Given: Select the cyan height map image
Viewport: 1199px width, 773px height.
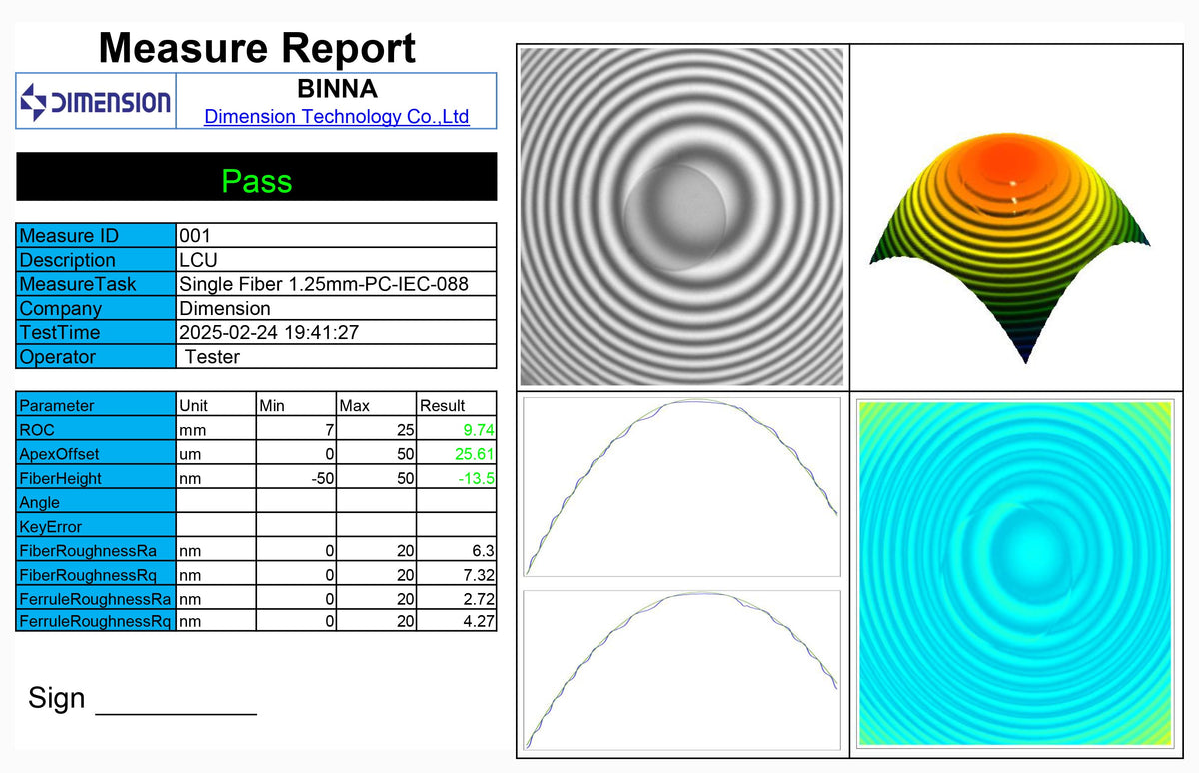Looking at the screenshot, I should (x=1015, y=574).
